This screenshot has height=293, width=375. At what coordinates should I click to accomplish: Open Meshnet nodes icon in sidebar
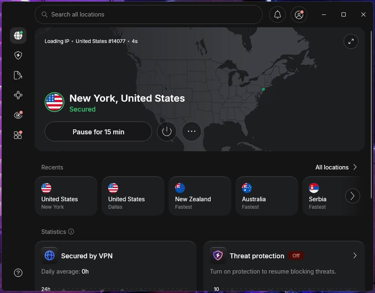click(18, 95)
